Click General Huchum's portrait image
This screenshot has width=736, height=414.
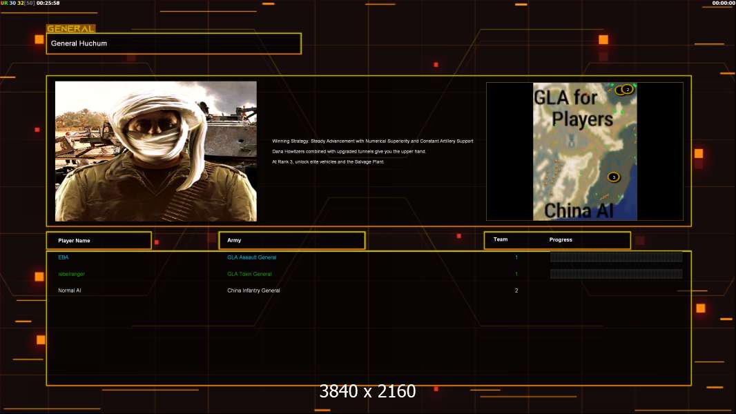click(x=156, y=151)
